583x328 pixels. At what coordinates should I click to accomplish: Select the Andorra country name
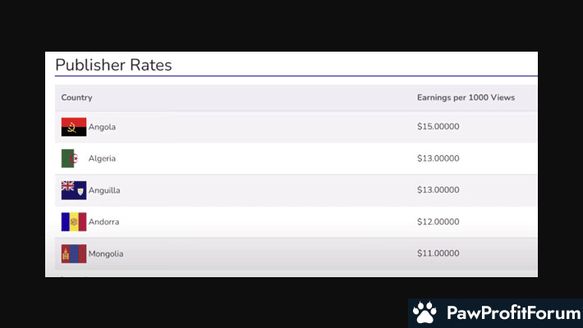(x=104, y=222)
